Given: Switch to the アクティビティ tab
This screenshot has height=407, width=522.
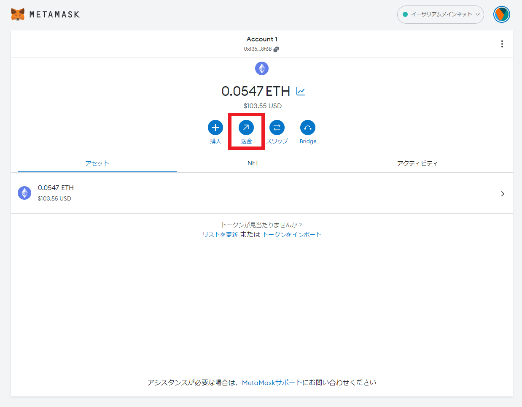Looking at the screenshot, I should click(x=417, y=163).
